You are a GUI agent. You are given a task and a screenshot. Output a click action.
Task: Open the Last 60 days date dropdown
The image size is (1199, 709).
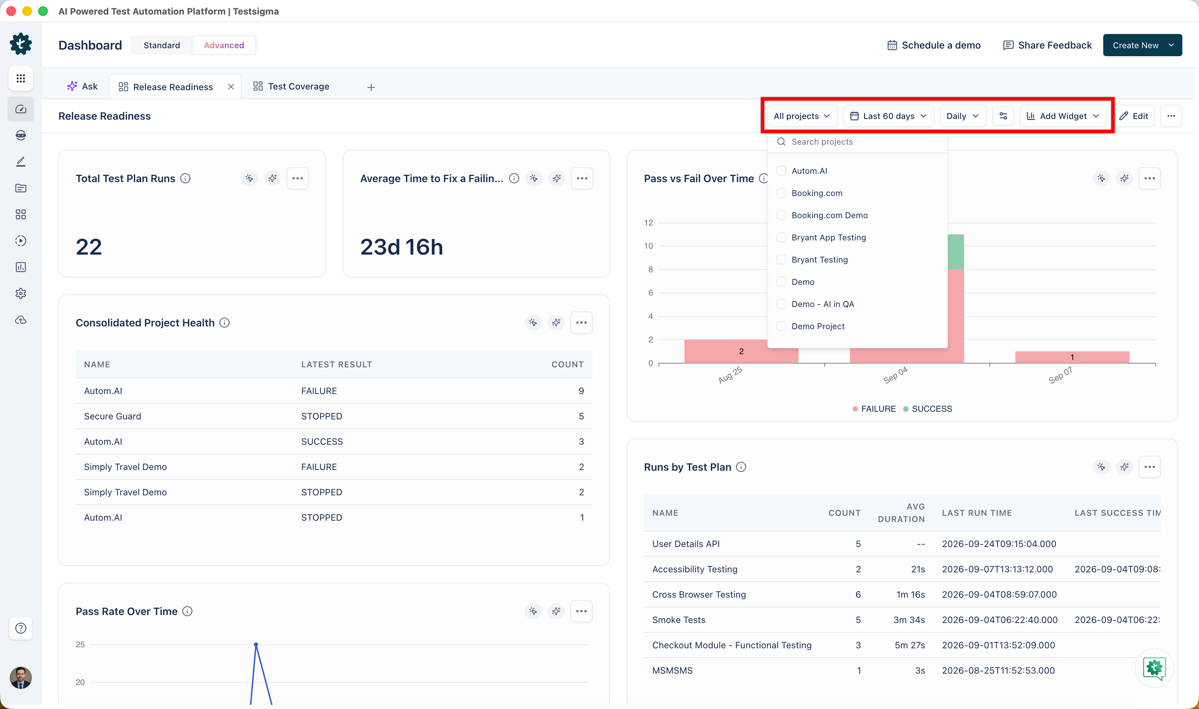pos(888,116)
